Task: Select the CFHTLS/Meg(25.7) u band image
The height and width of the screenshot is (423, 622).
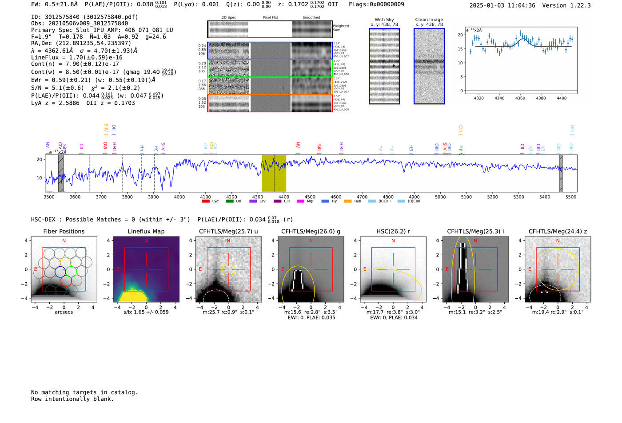Action: [228, 269]
